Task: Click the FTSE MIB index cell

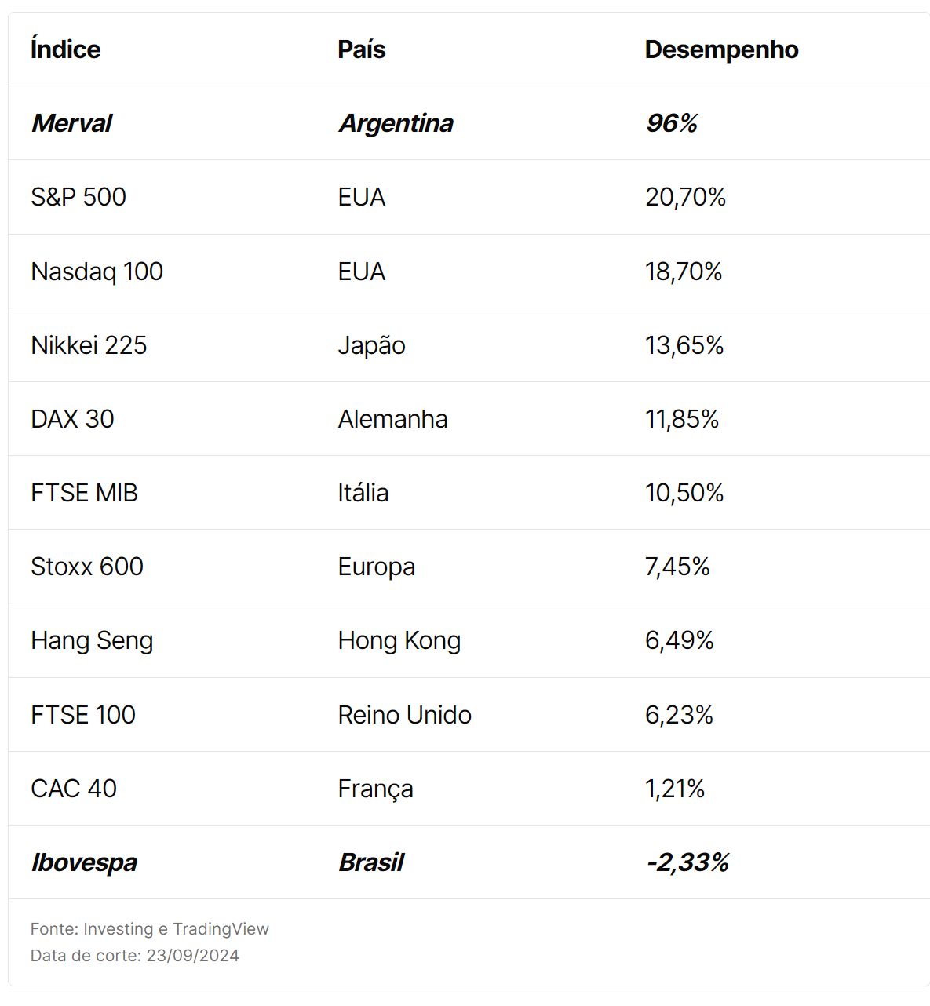Action: click(x=84, y=493)
